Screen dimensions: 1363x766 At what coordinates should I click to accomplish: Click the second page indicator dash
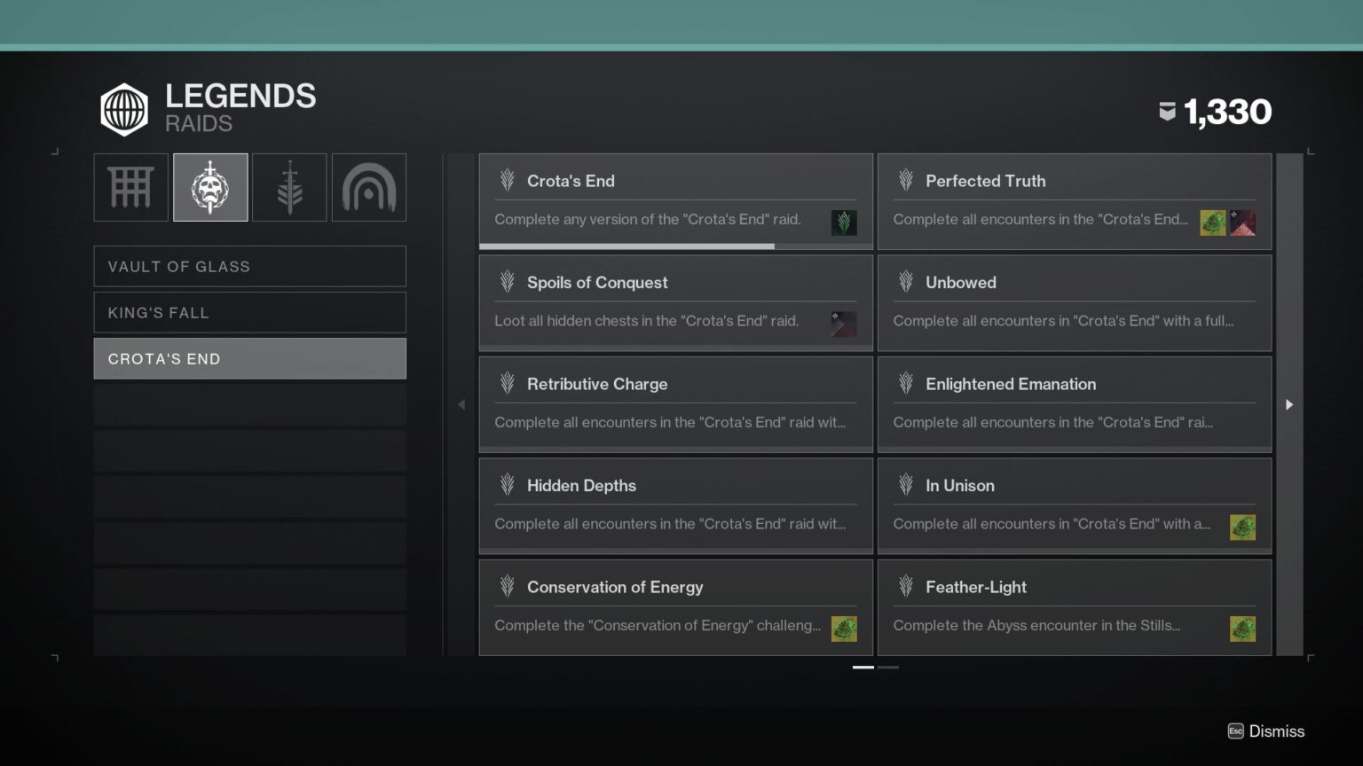[x=888, y=667]
